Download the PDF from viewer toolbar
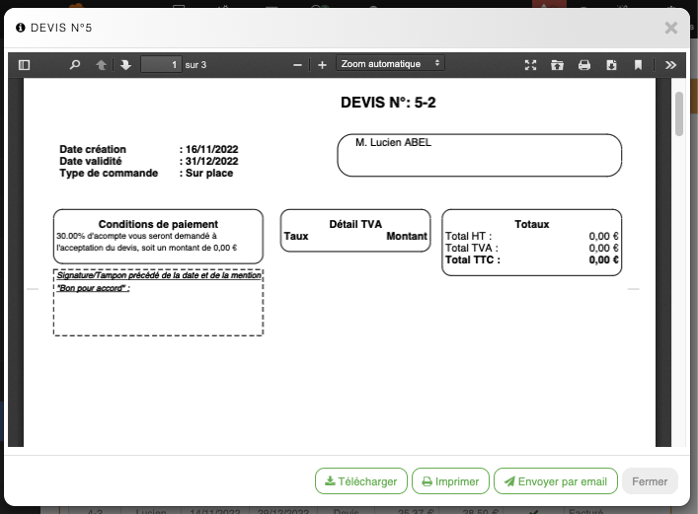The width and height of the screenshot is (698, 514). (x=611, y=65)
